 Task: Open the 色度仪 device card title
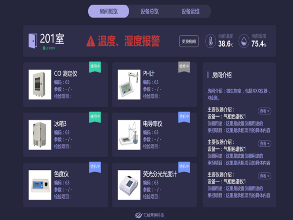pyautogui.click(x=61, y=174)
